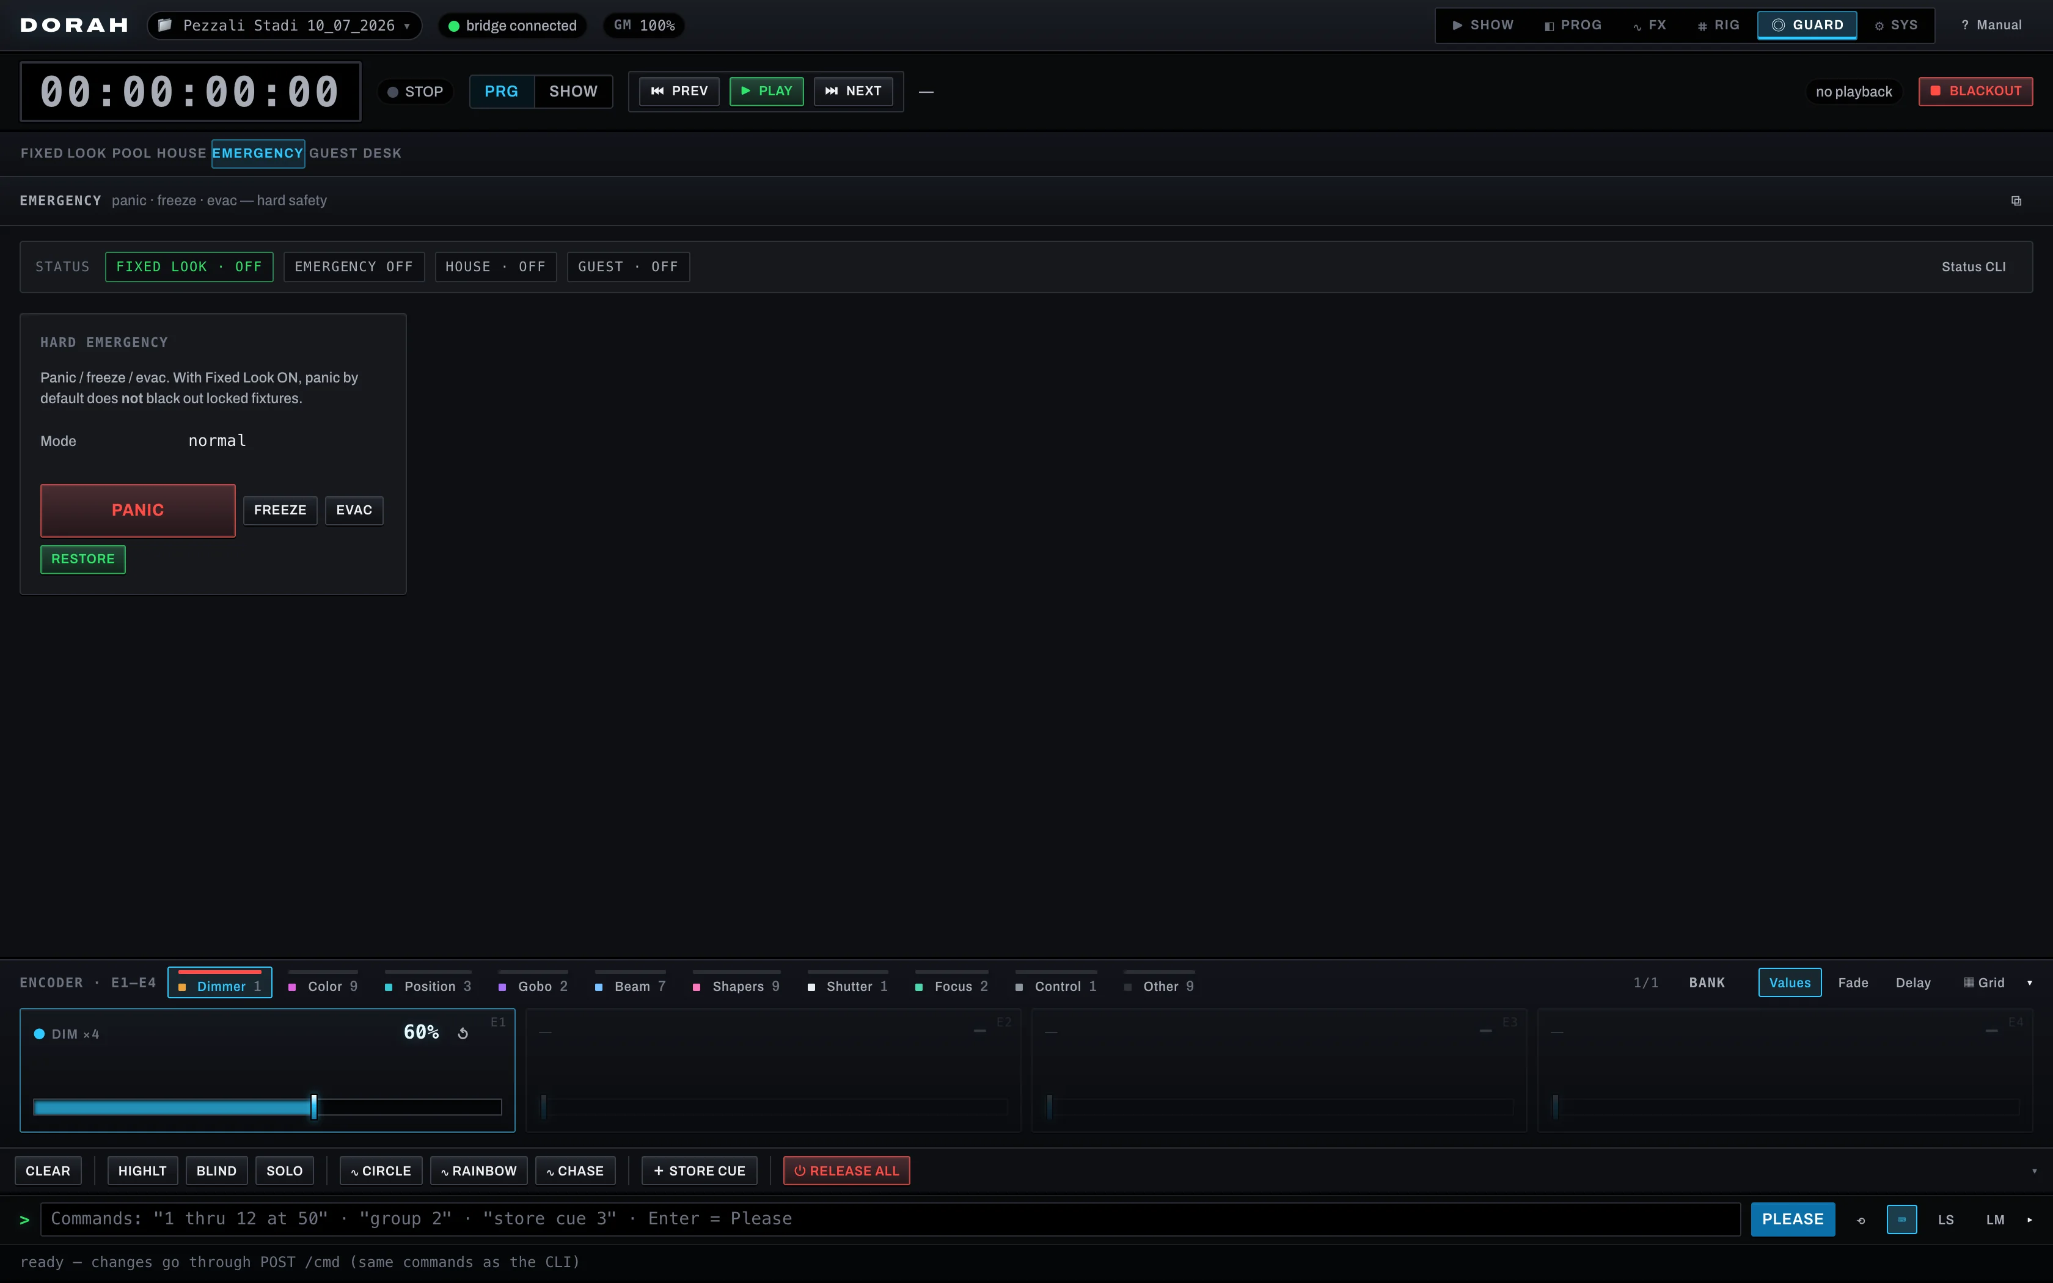Click the RELEASE ALL power button
2053x1283 pixels.
point(846,1171)
